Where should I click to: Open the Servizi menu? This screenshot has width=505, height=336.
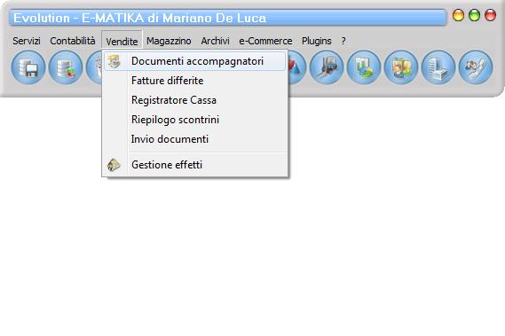[x=27, y=41]
